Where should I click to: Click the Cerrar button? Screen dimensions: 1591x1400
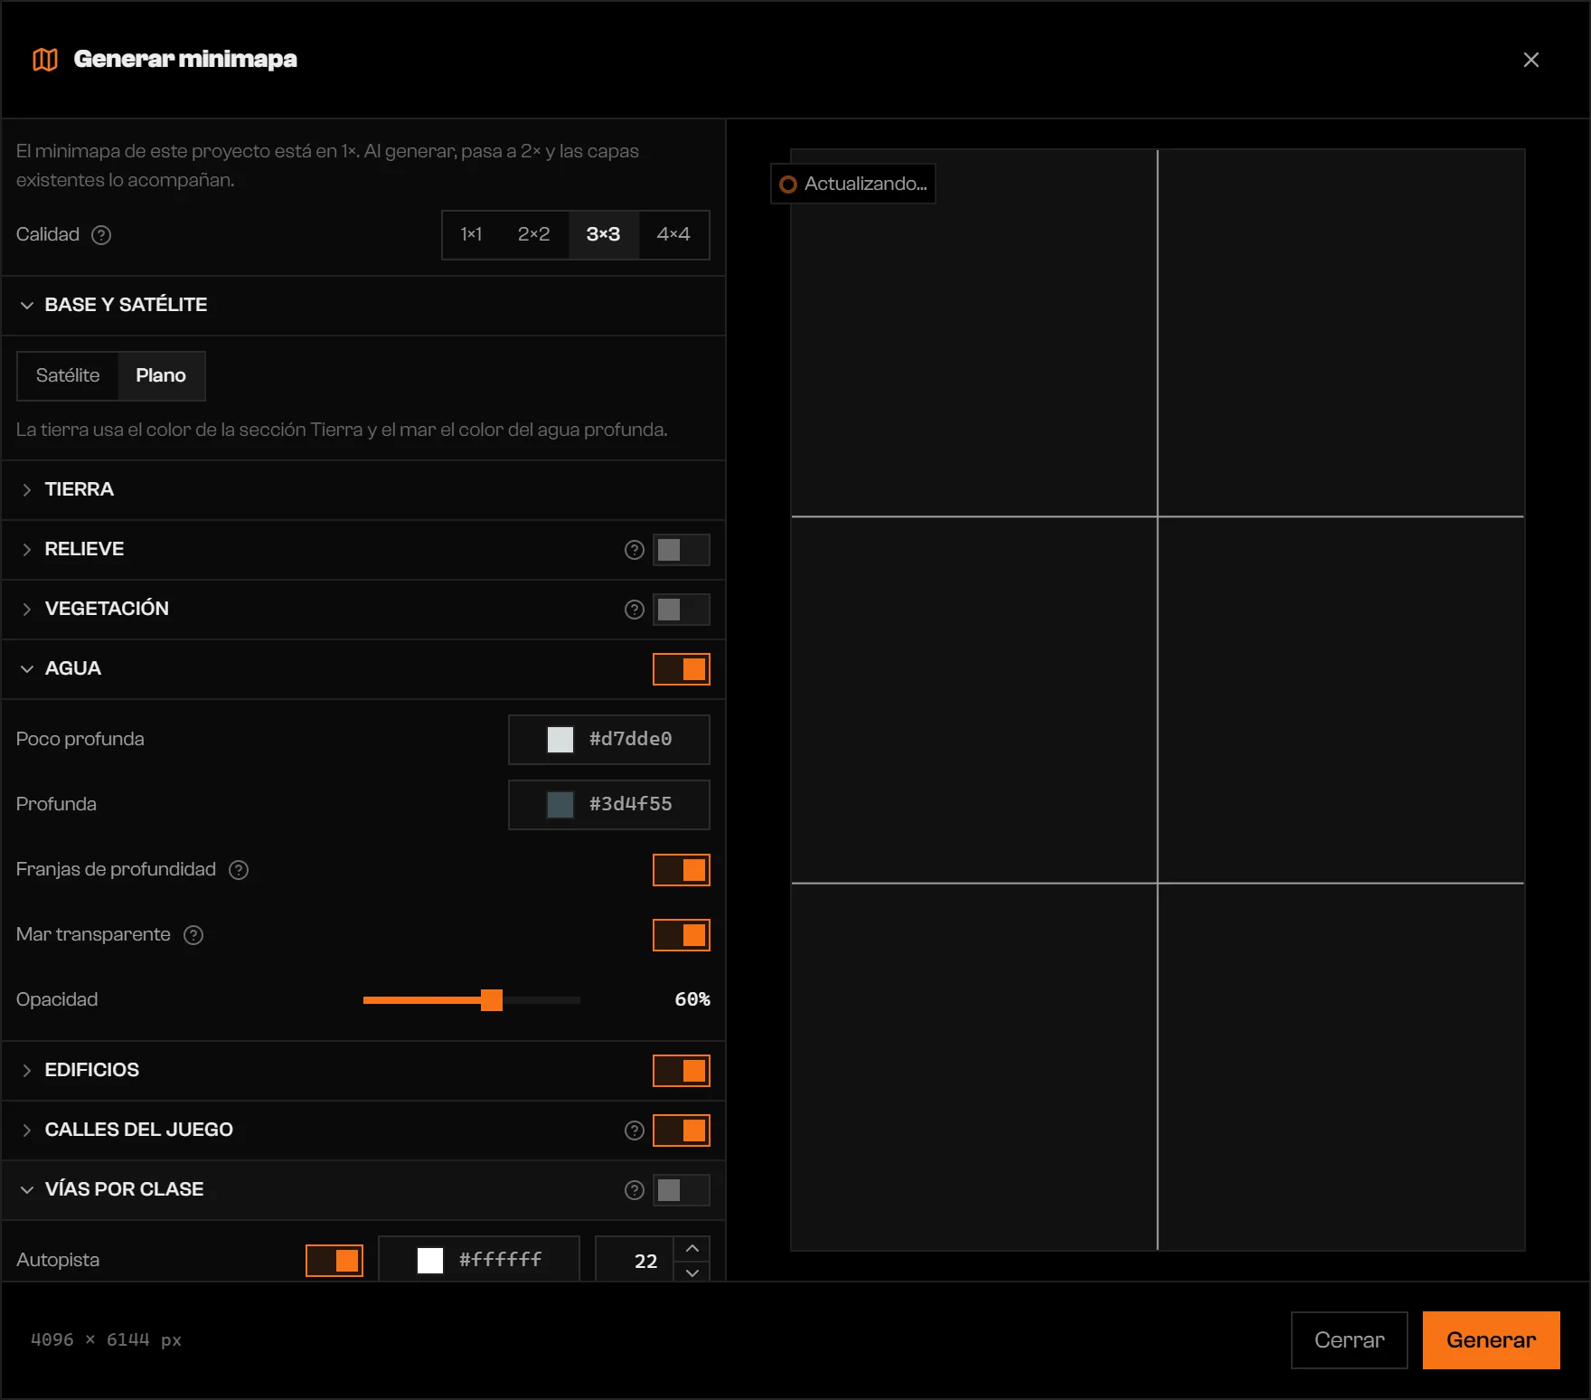coord(1350,1340)
